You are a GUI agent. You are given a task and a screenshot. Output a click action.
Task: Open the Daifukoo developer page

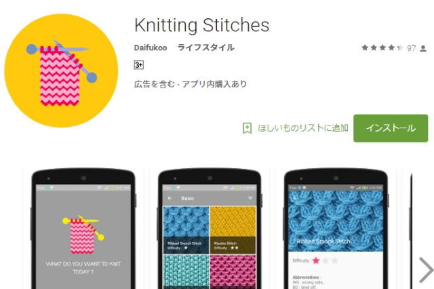pos(151,47)
